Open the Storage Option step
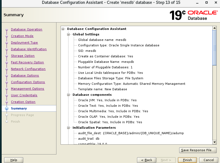Image resolution: width=220 pixels, height=163 pixels. click(23, 56)
